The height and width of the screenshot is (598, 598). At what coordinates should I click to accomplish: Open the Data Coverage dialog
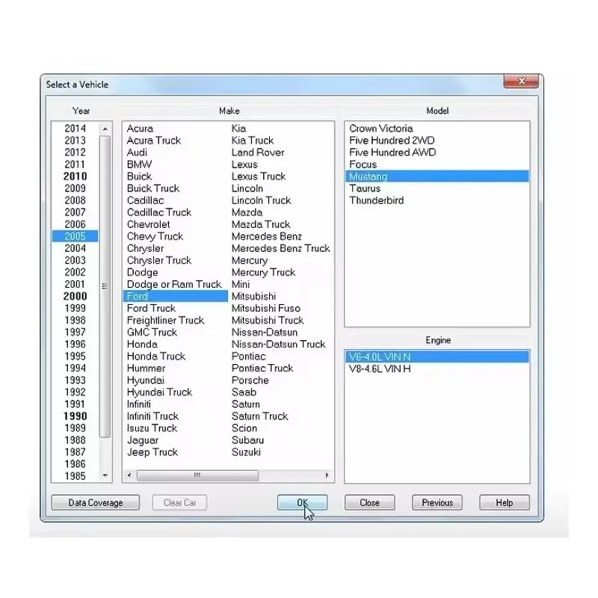tap(96, 502)
